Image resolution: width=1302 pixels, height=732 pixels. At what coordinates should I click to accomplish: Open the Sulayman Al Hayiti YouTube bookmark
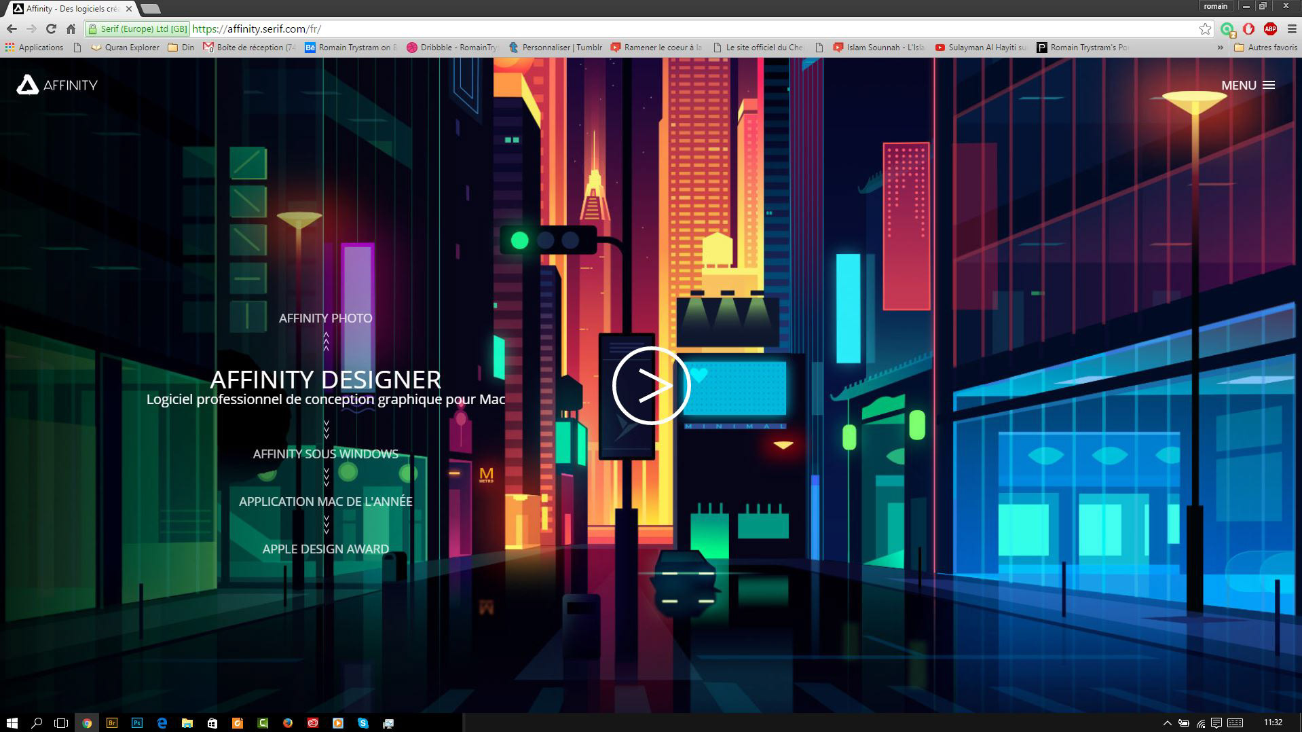[x=981, y=48]
